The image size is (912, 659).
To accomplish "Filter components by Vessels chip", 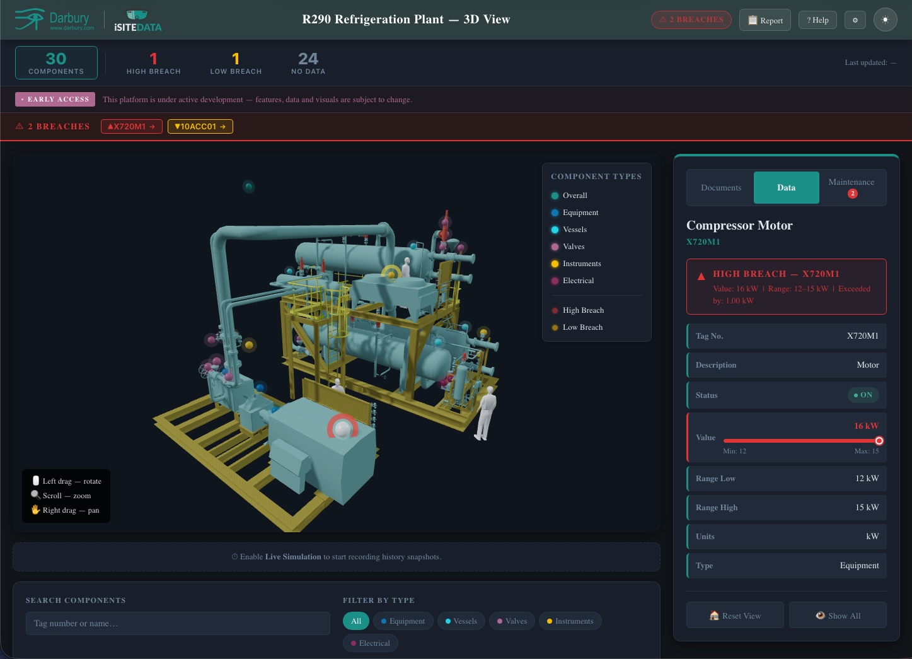I will [x=461, y=621].
